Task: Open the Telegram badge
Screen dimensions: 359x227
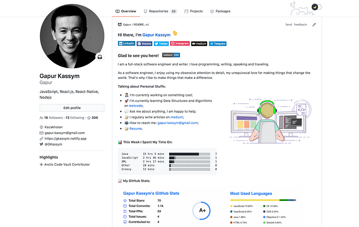Action: tap(217, 44)
